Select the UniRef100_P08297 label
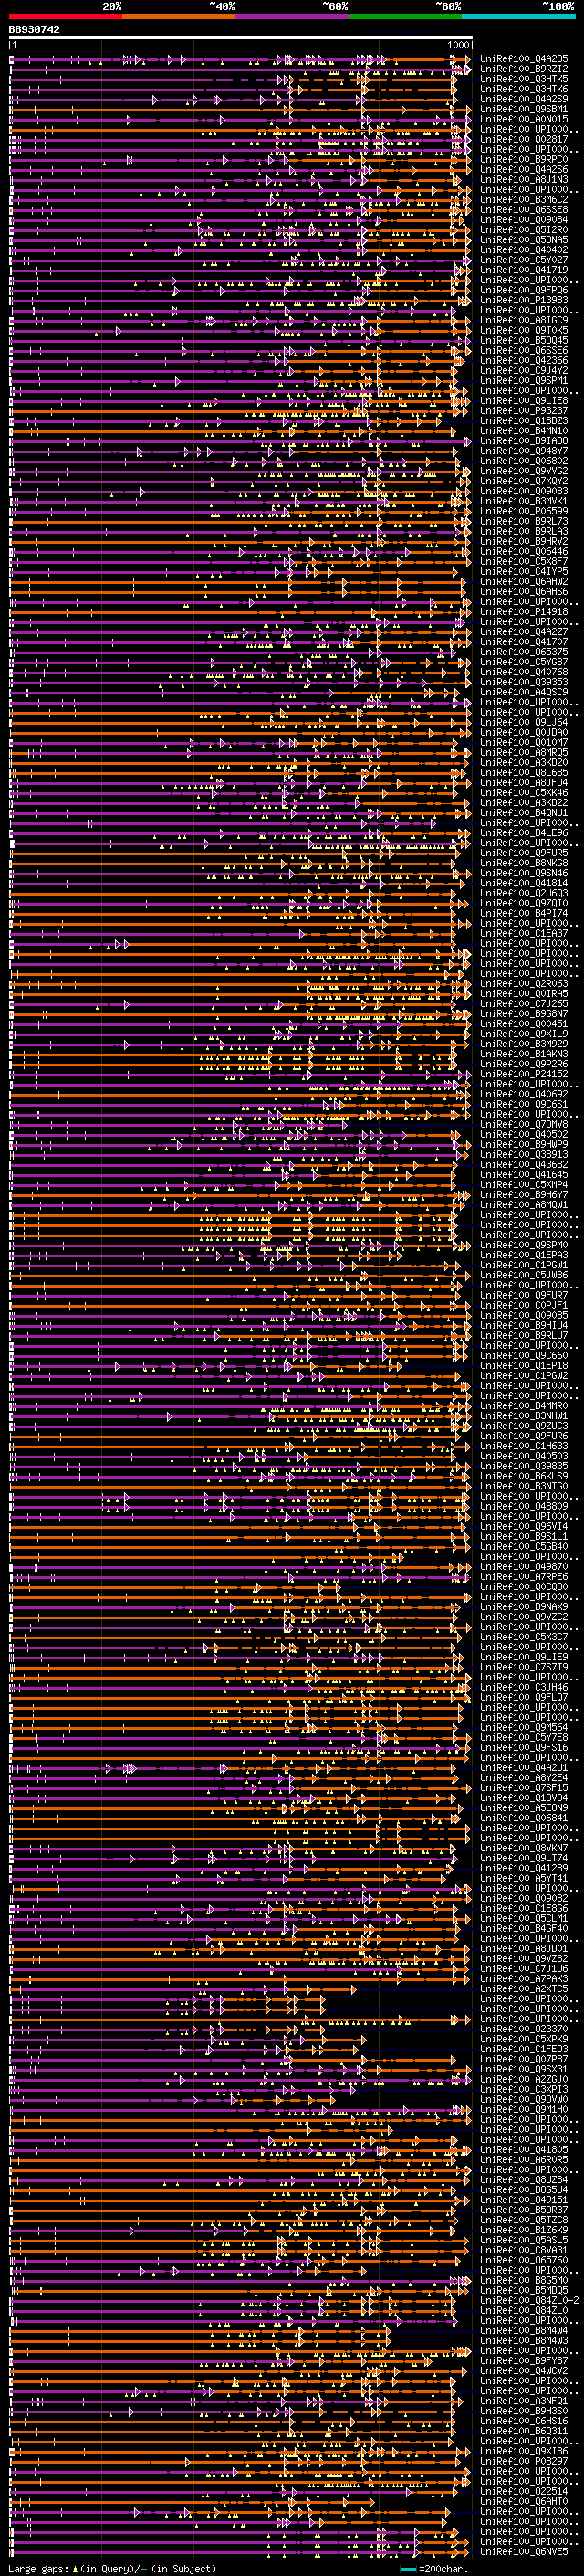This screenshot has width=584, height=2576. tap(524, 2461)
